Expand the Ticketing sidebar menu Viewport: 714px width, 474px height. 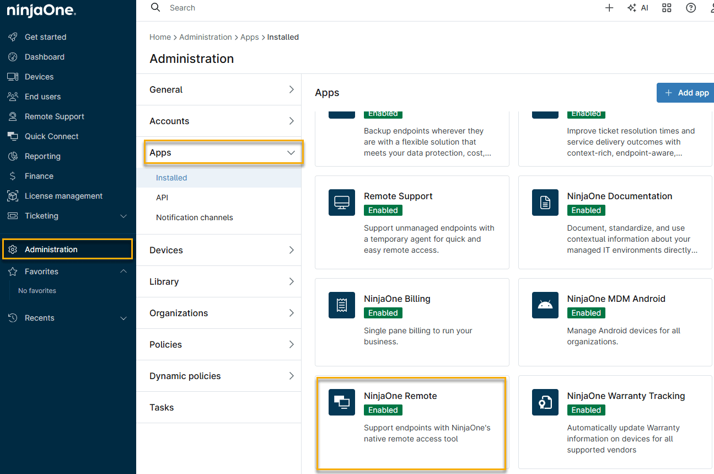124,216
